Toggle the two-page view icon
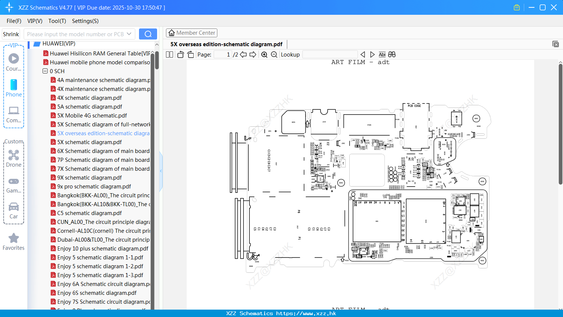 170,54
